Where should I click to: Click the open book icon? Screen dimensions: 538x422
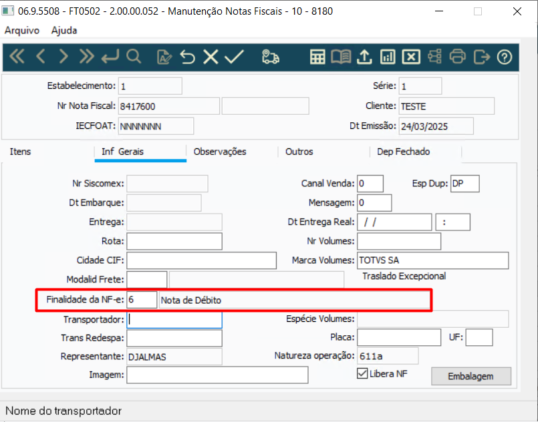coord(341,57)
